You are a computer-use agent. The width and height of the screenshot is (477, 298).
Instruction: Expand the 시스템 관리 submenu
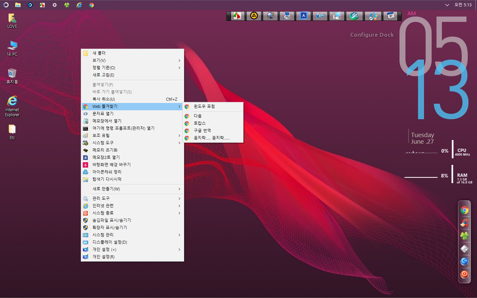[x=132, y=235]
